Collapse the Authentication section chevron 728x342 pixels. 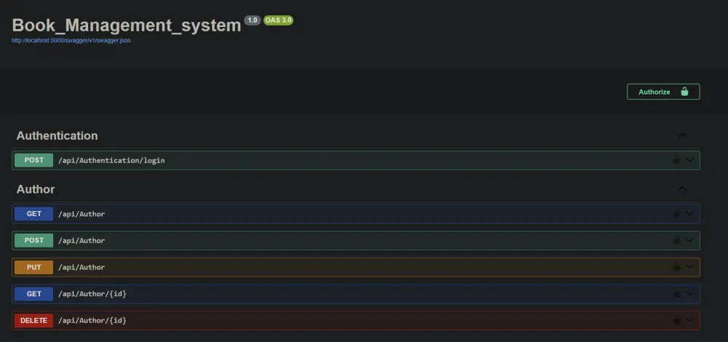(x=682, y=135)
